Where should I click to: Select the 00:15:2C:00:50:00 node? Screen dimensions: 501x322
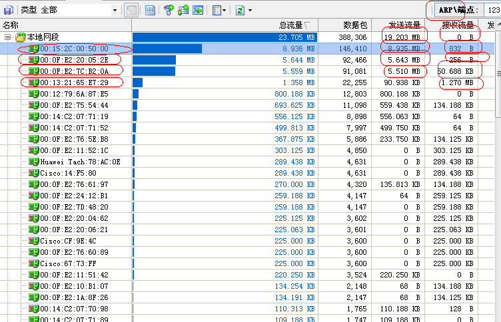pos(74,49)
